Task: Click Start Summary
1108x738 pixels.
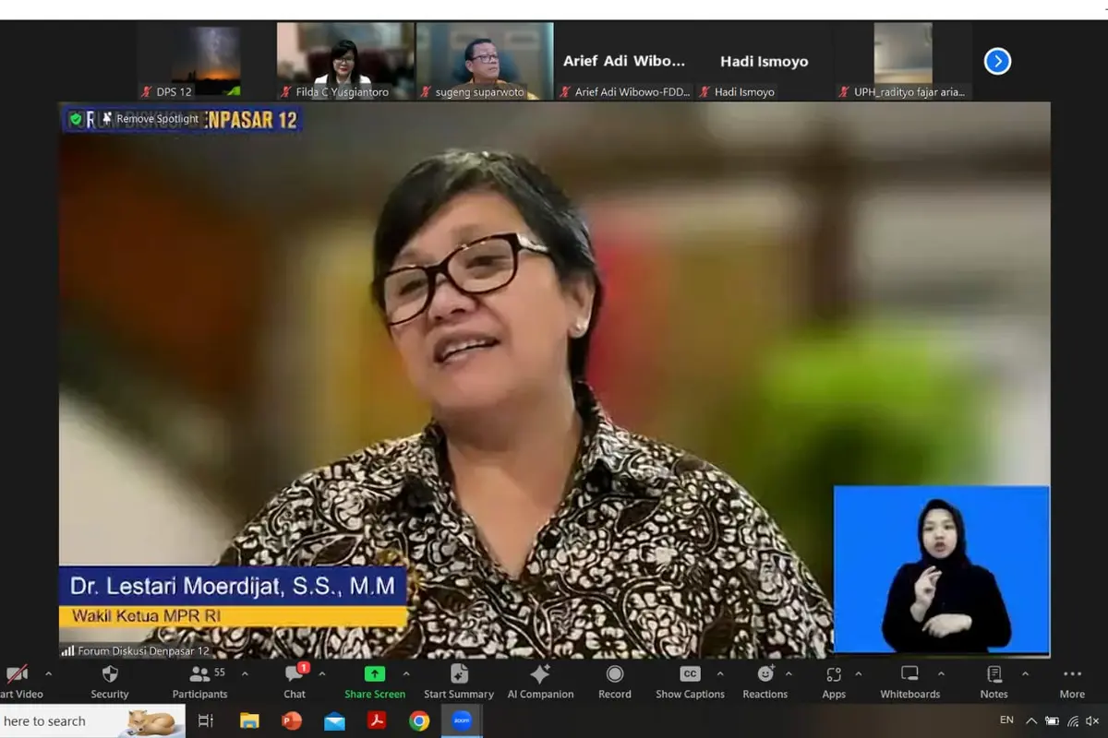Action: pyautogui.click(x=459, y=683)
